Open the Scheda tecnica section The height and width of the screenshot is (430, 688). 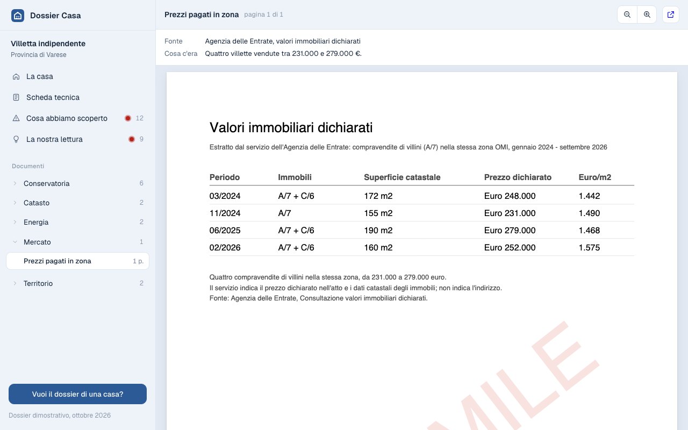point(77,97)
